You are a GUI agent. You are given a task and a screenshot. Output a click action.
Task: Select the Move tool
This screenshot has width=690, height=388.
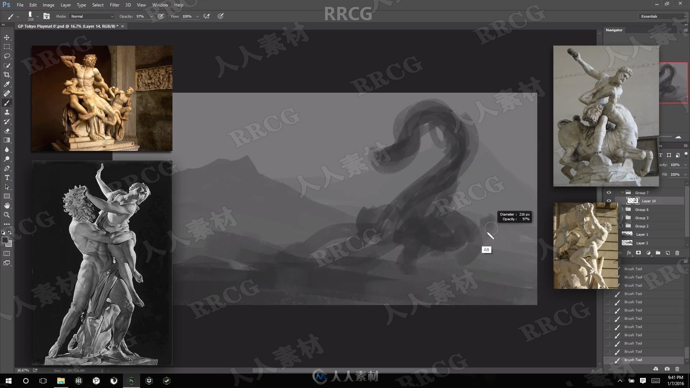[6, 37]
